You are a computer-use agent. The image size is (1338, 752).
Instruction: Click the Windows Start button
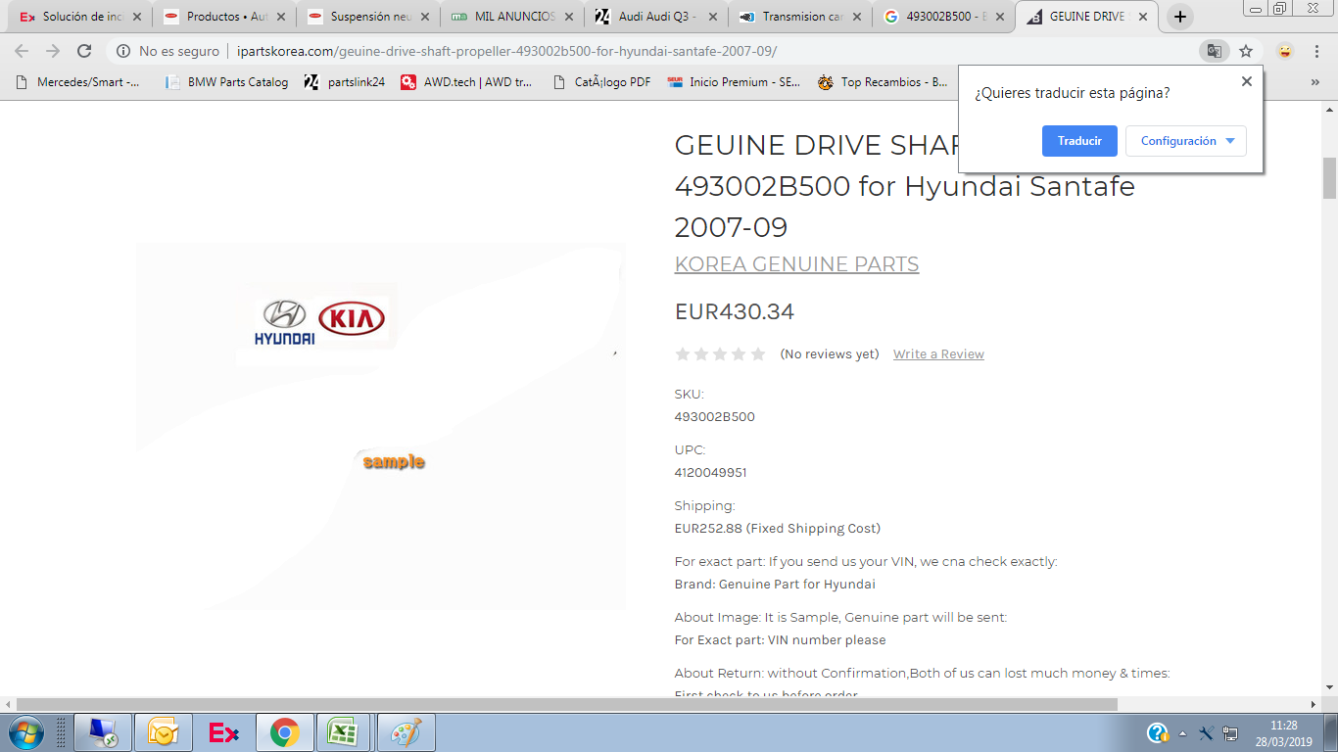click(x=25, y=732)
